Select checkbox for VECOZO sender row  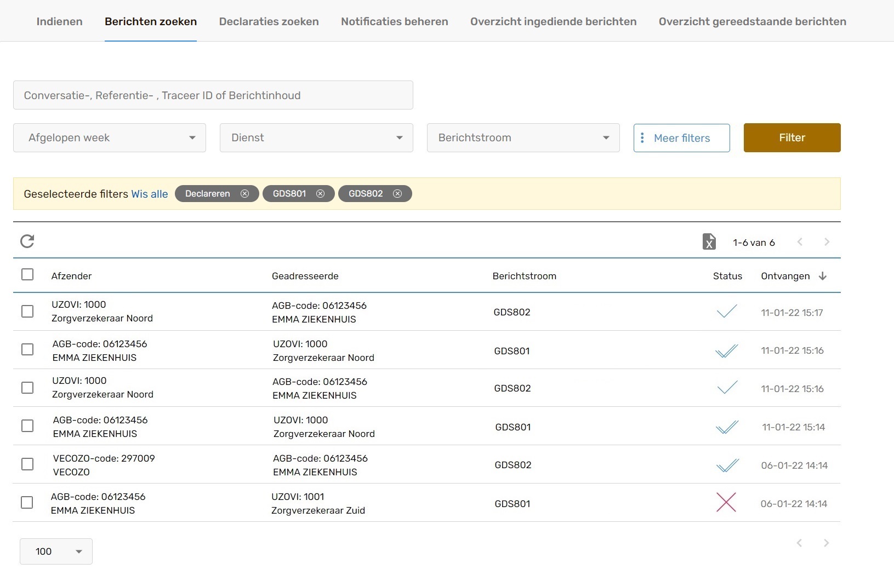[27, 464]
